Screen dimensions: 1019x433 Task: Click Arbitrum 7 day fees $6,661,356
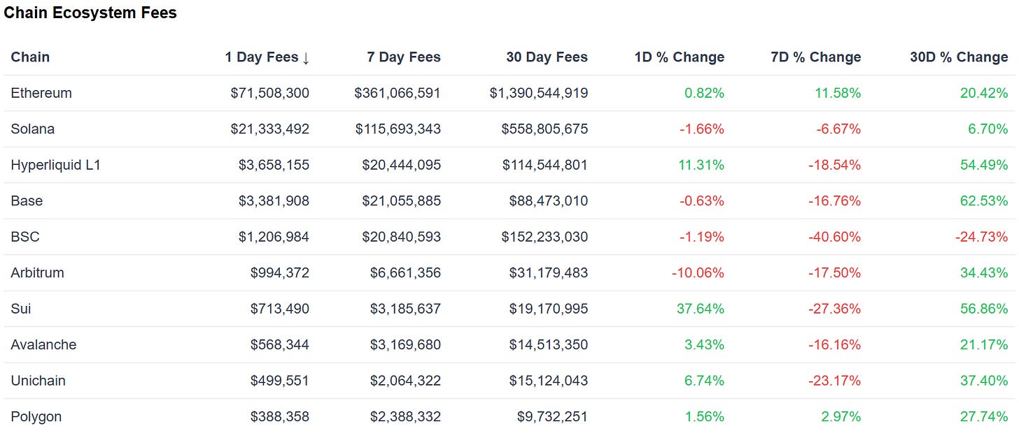coord(405,273)
